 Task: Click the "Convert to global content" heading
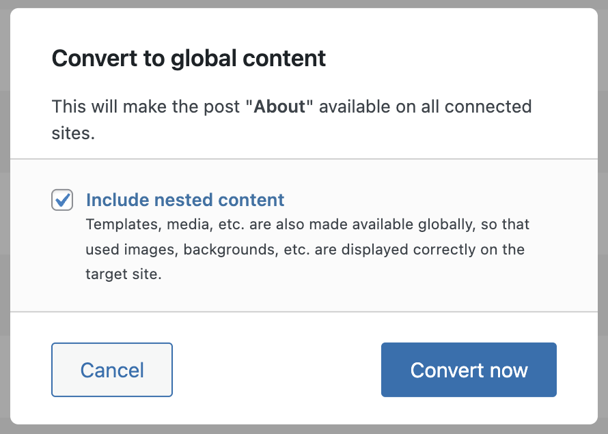coord(189,59)
